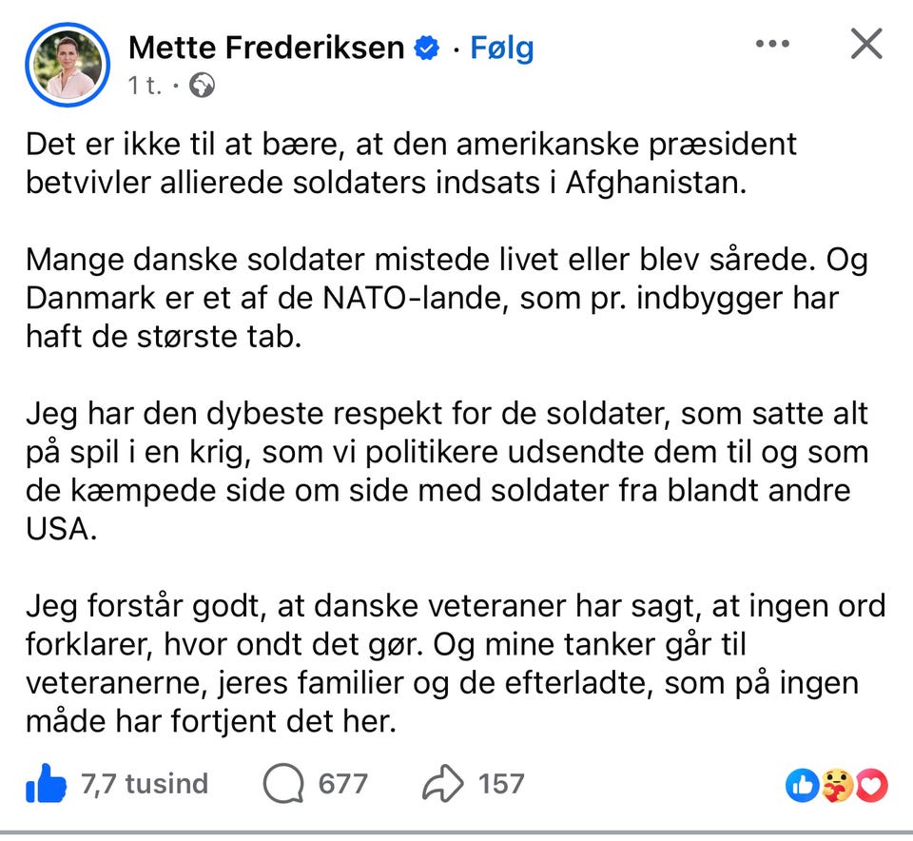Open the 677 comments count
This screenshot has width=913, height=841.
(x=342, y=784)
